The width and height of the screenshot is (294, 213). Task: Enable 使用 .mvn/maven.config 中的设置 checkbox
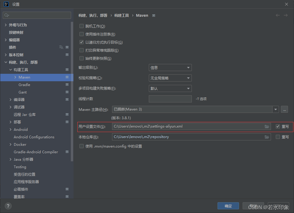click(x=81, y=146)
